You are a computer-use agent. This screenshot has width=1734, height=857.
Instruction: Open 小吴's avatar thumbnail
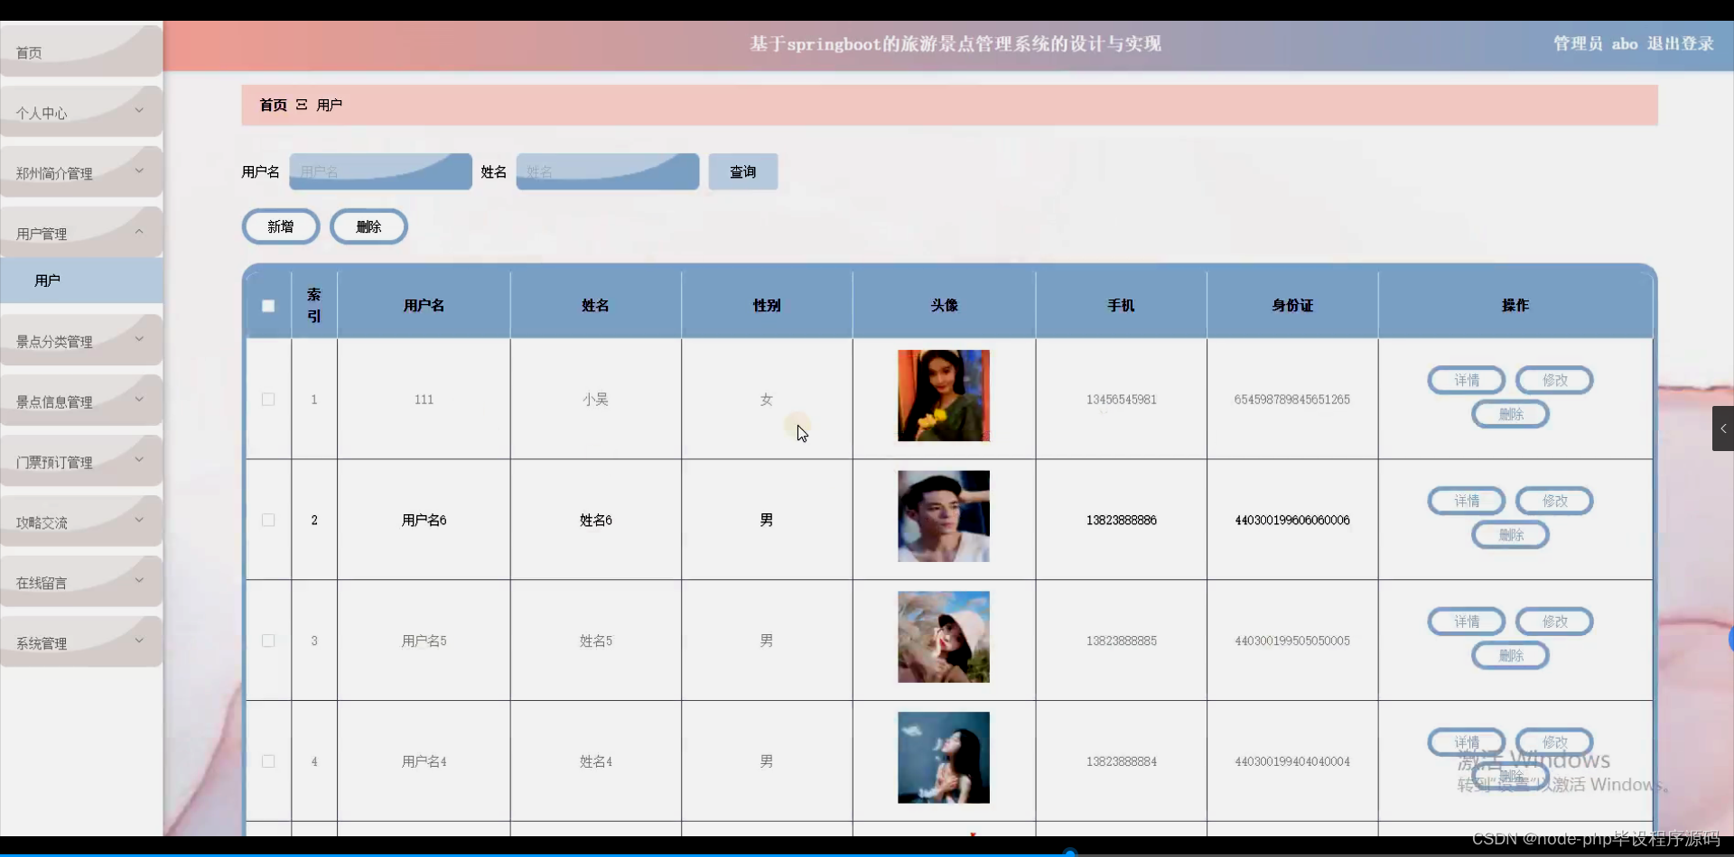coord(942,395)
